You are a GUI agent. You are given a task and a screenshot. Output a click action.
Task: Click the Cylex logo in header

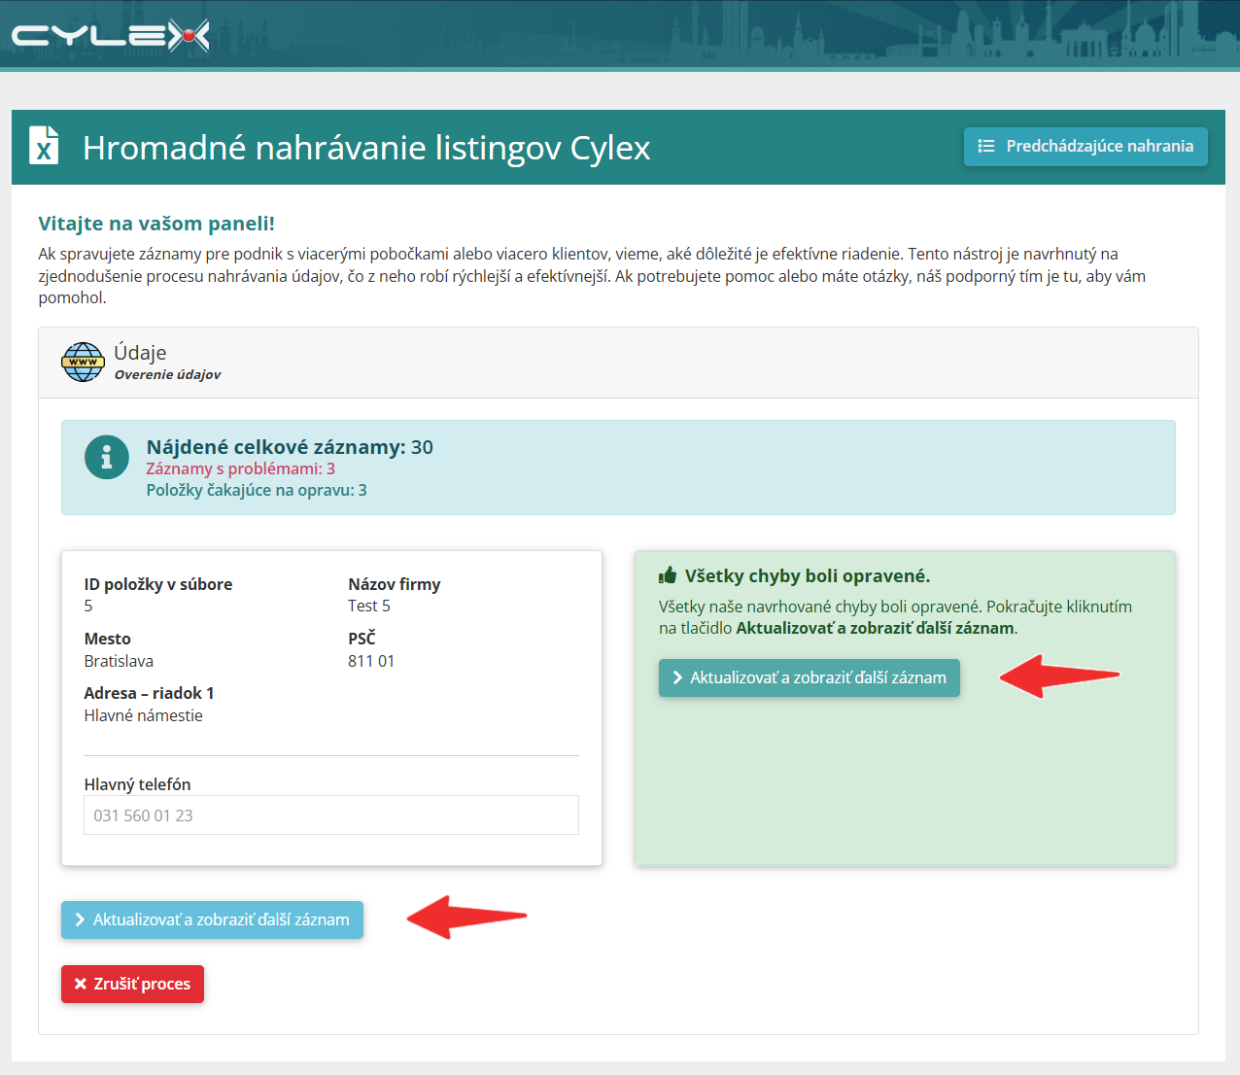pos(110,36)
